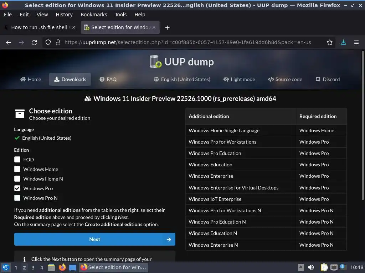365x273 pixels.
Task: Open the volume control tray icon
Action: 311,267
